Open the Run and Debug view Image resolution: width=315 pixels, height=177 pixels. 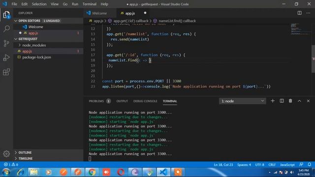coord(6,58)
